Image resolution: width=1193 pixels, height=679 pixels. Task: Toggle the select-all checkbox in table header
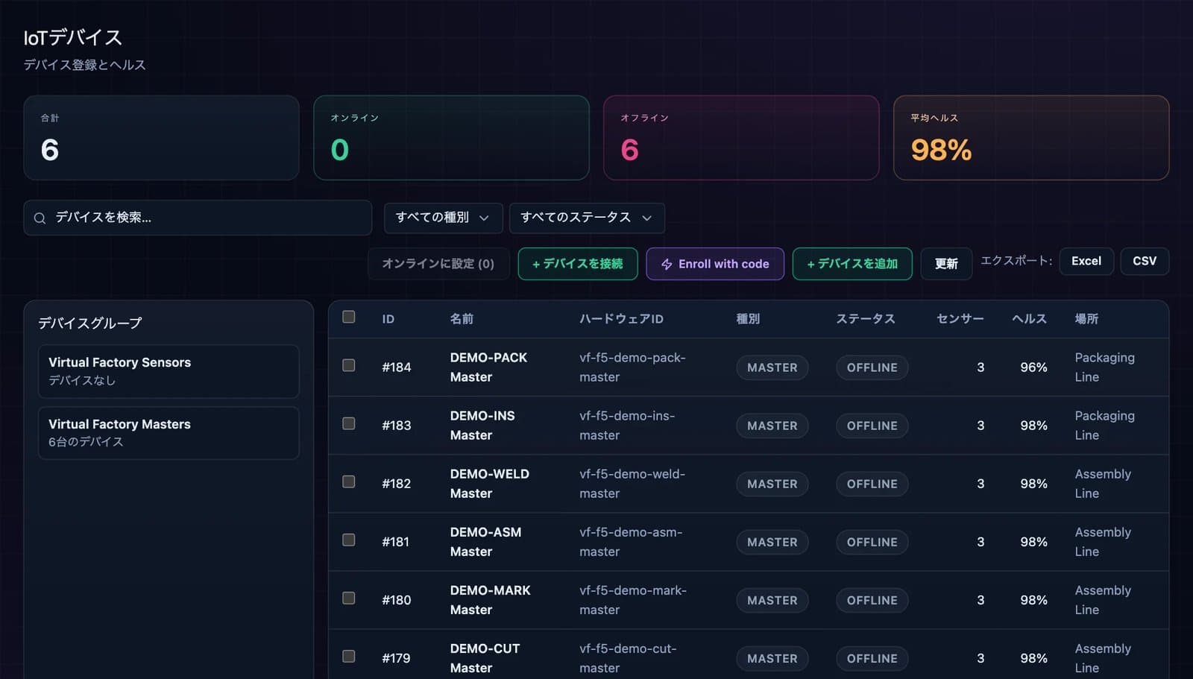pos(348,317)
